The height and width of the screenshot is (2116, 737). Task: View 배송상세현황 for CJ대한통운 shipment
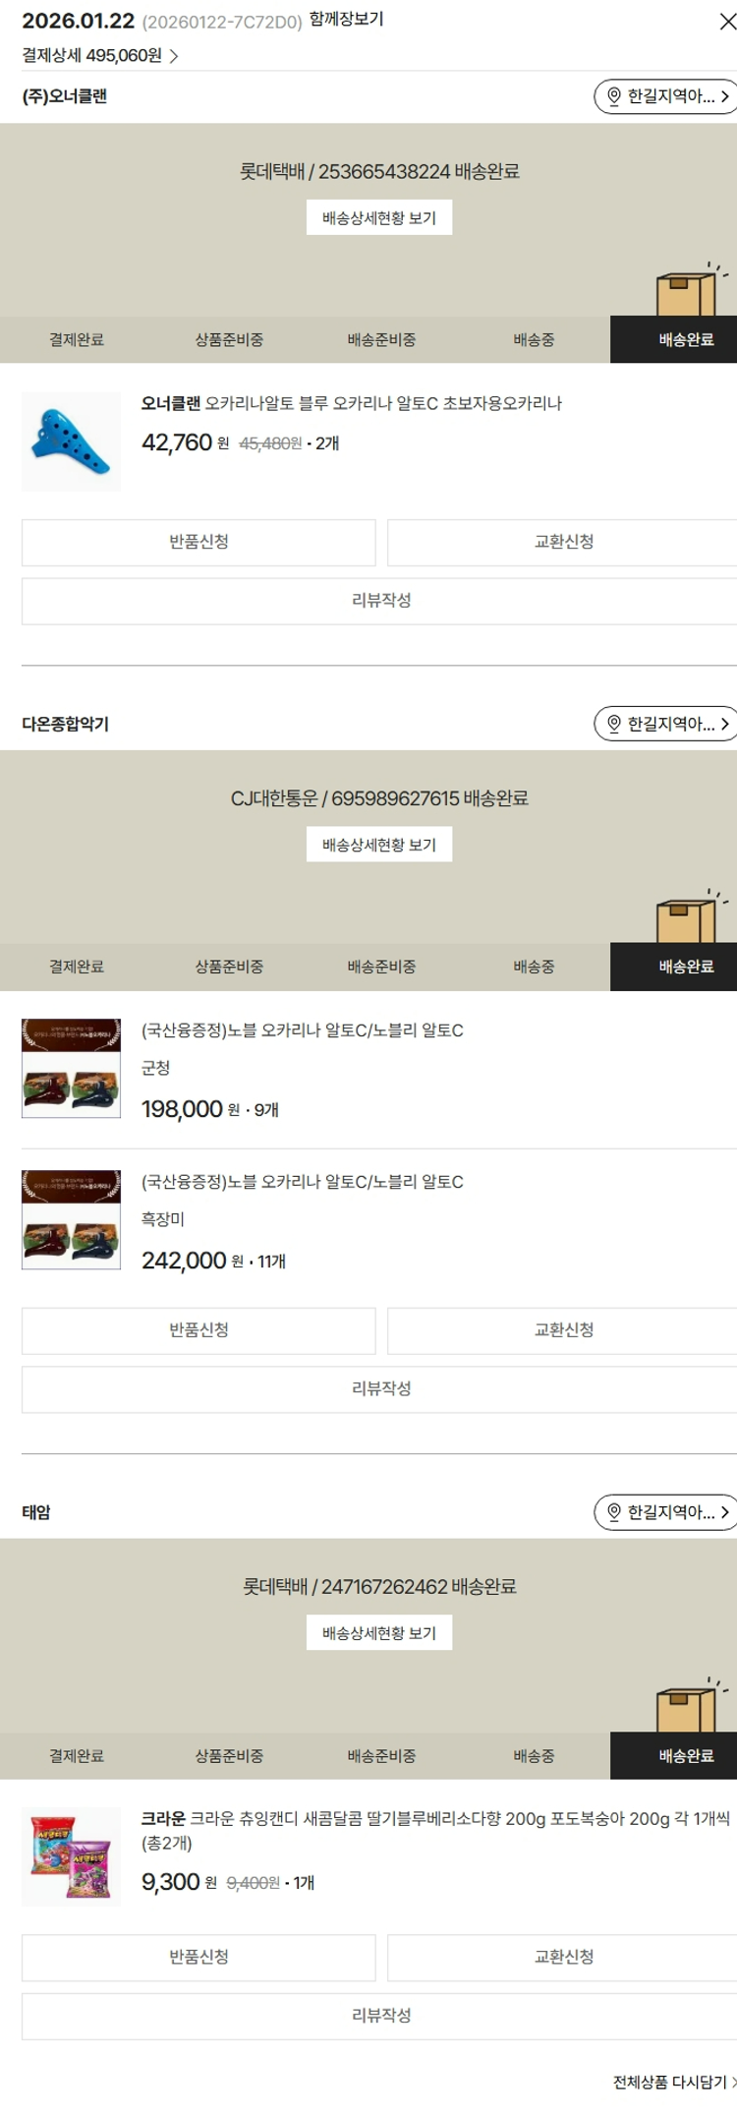379,845
